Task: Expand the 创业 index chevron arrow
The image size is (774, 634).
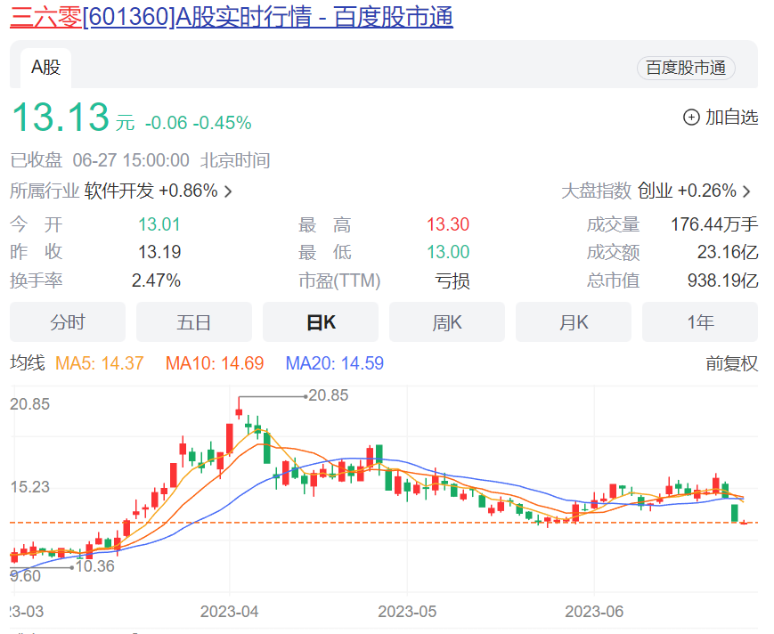Action: 747,191
